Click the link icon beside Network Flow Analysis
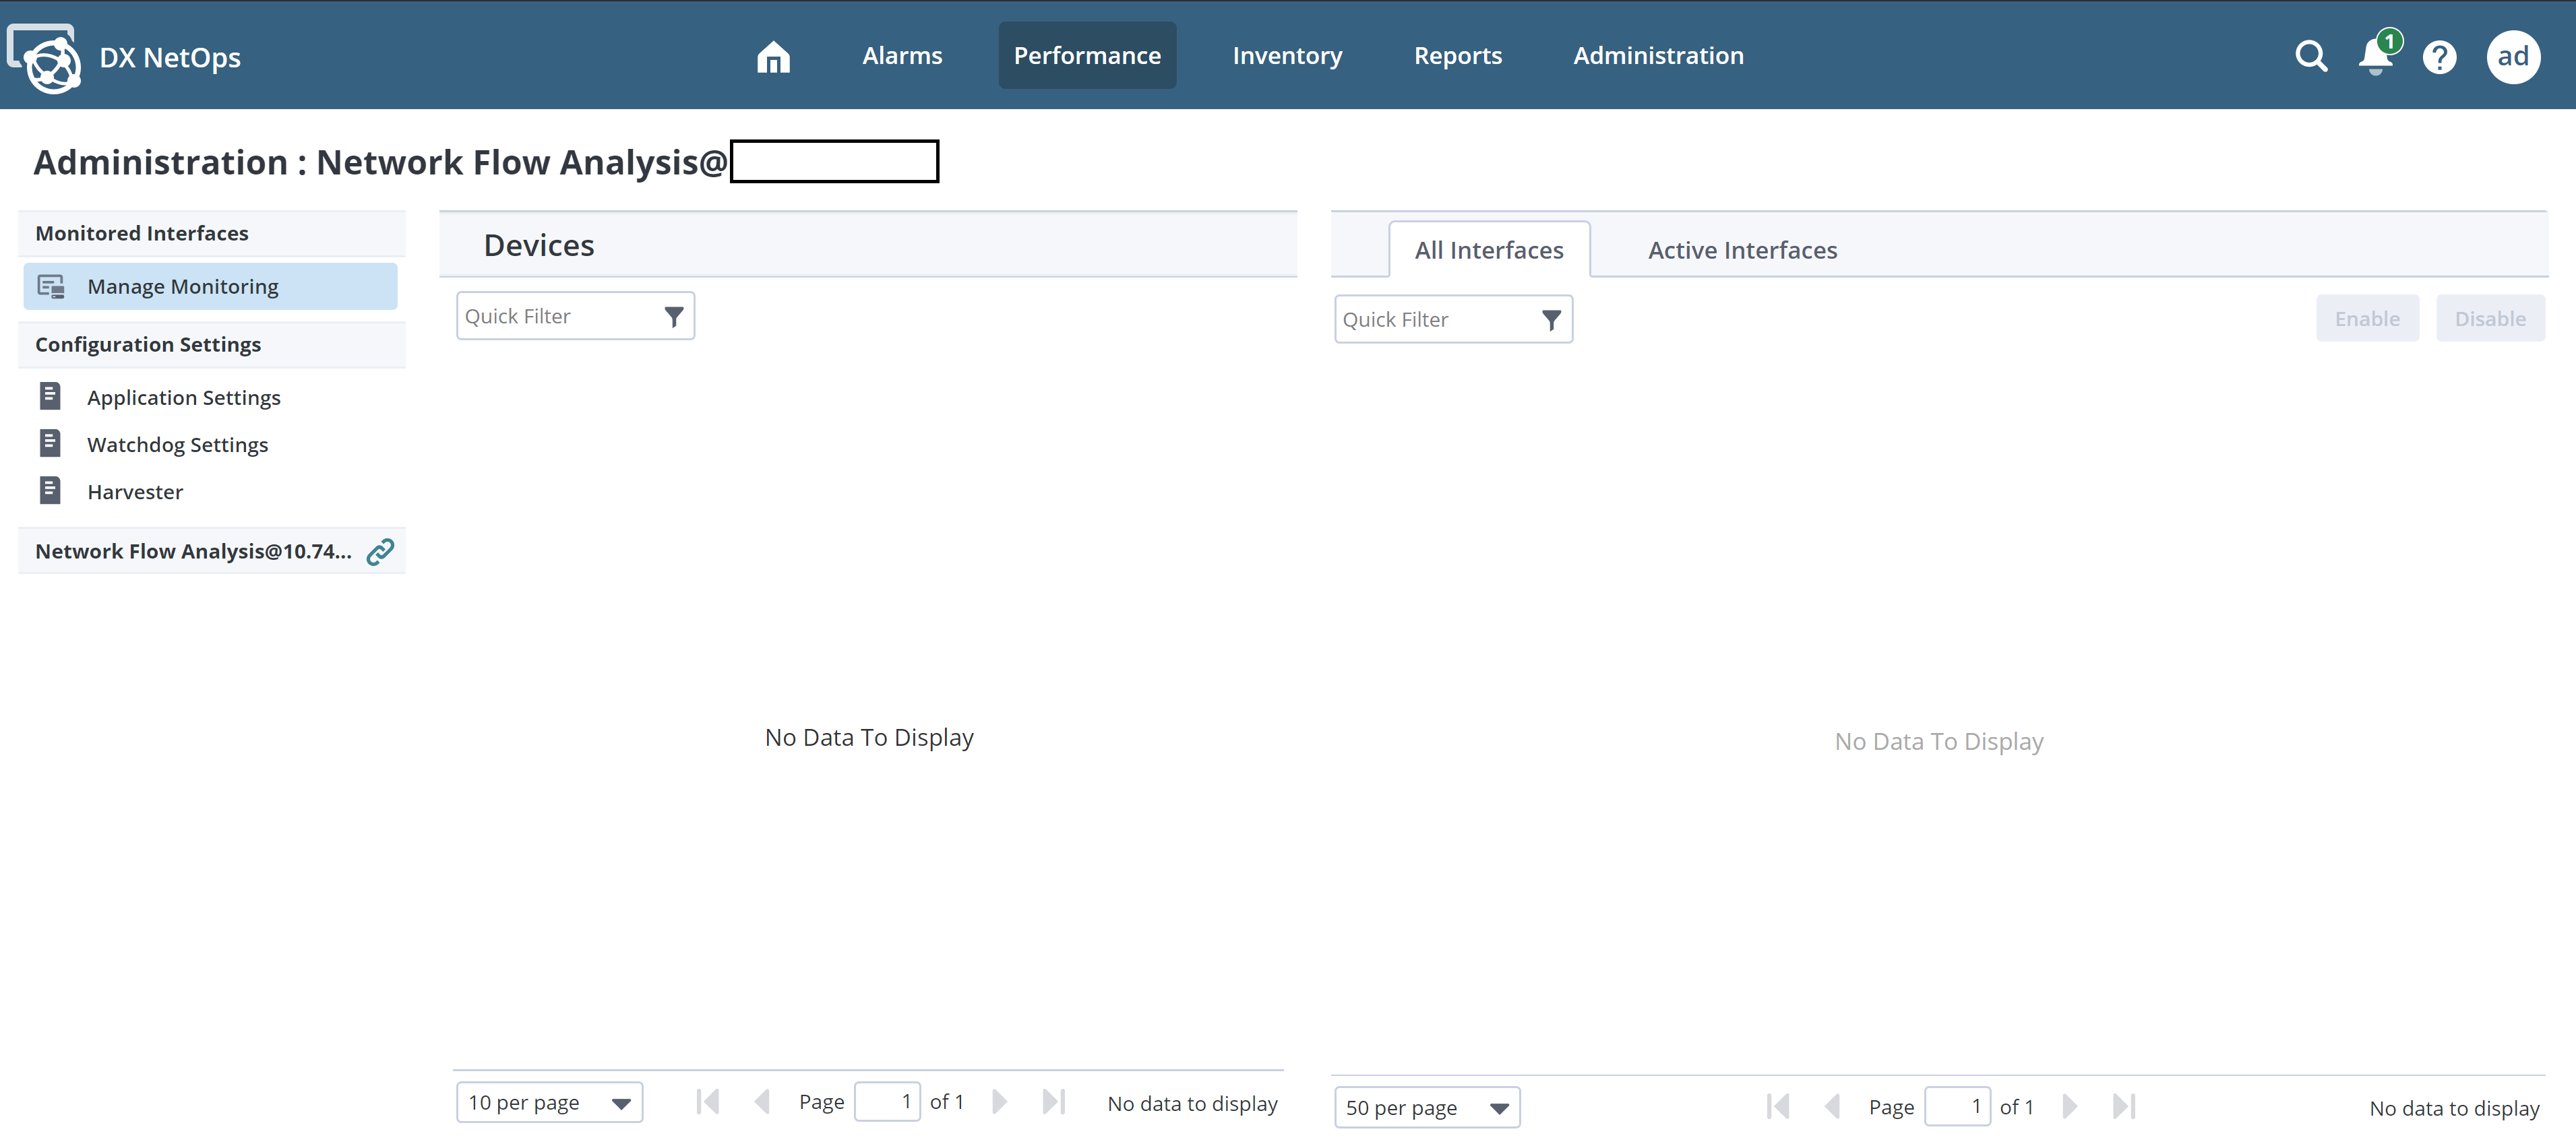 [380, 551]
